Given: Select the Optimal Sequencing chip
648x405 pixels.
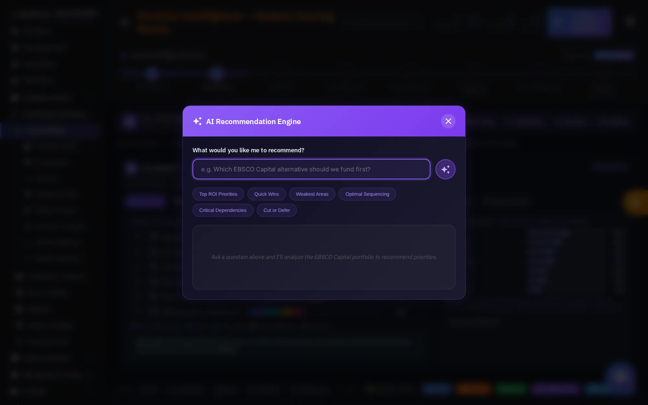Looking at the screenshot, I should (367, 194).
